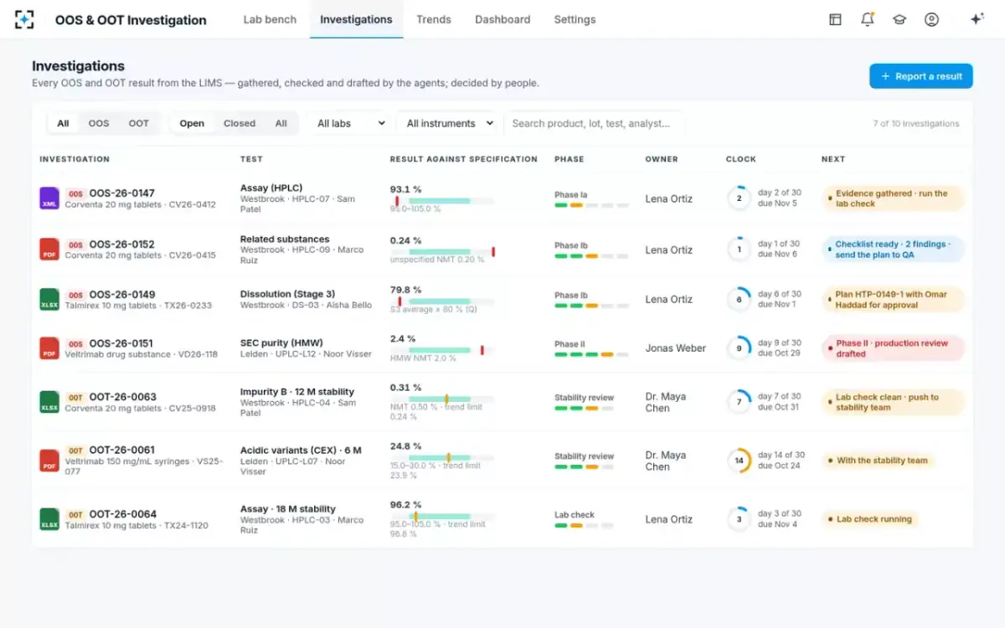1005x628 pixels.
Task: Select the Investigations tab
Action: [356, 19]
